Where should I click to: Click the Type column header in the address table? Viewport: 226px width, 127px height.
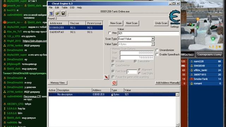[x=117, y=90]
